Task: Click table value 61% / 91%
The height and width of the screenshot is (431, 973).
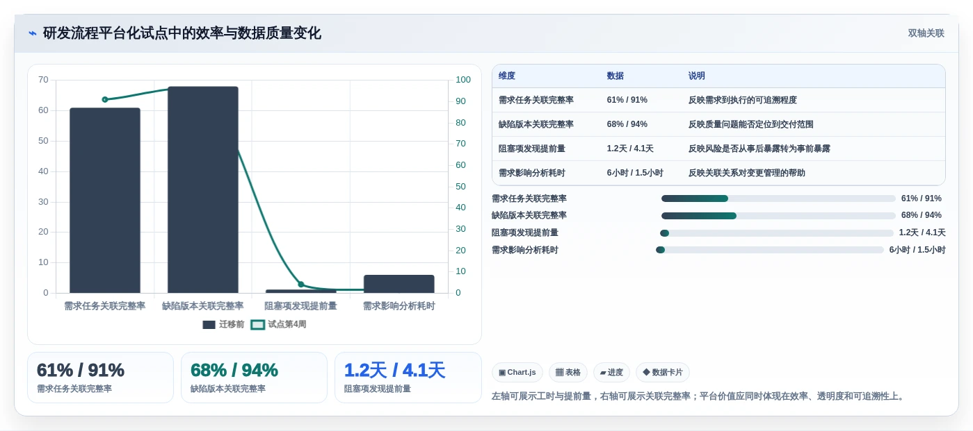Action: tap(627, 100)
